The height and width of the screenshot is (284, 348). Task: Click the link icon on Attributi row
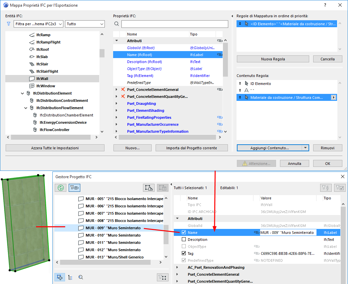(220, 40)
